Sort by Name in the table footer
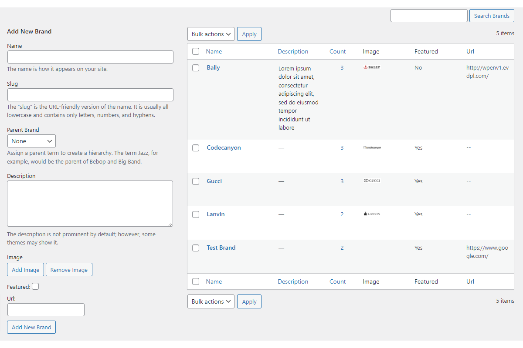523x348 pixels. [214, 281]
